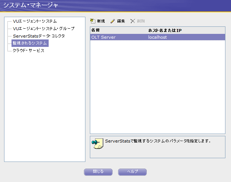Click the 削除 text label in toolbar
231x182 pixels.
point(141,21)
